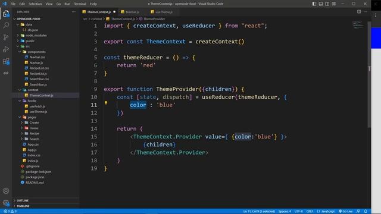Image resolution: width=381 pixels, height=214 pixels.
Task: Toggle primary side bar layout icon
Action: [x=314, y=4]
